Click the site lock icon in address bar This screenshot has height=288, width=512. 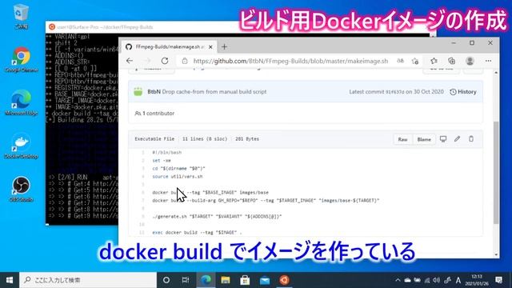(x=185, y=61)
